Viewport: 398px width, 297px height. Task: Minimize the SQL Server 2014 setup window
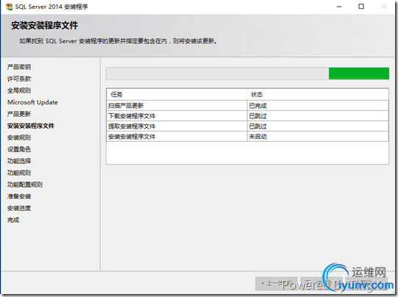[x=339, y=7]
